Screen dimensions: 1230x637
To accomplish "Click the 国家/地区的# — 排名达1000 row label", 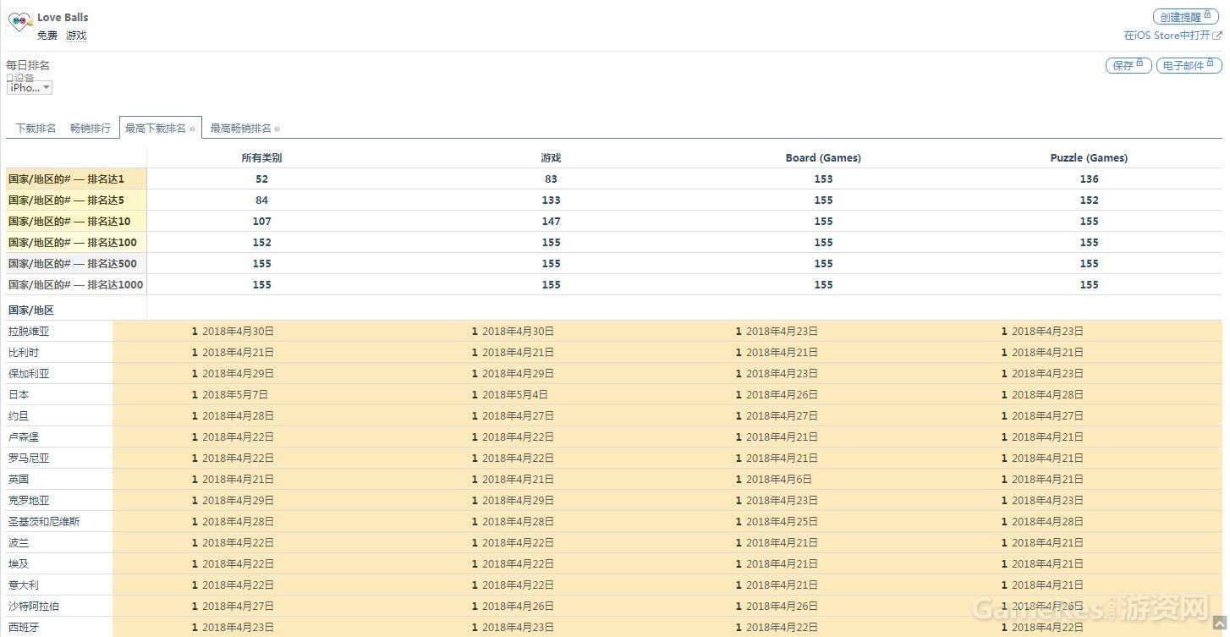I will coord(76,285).
